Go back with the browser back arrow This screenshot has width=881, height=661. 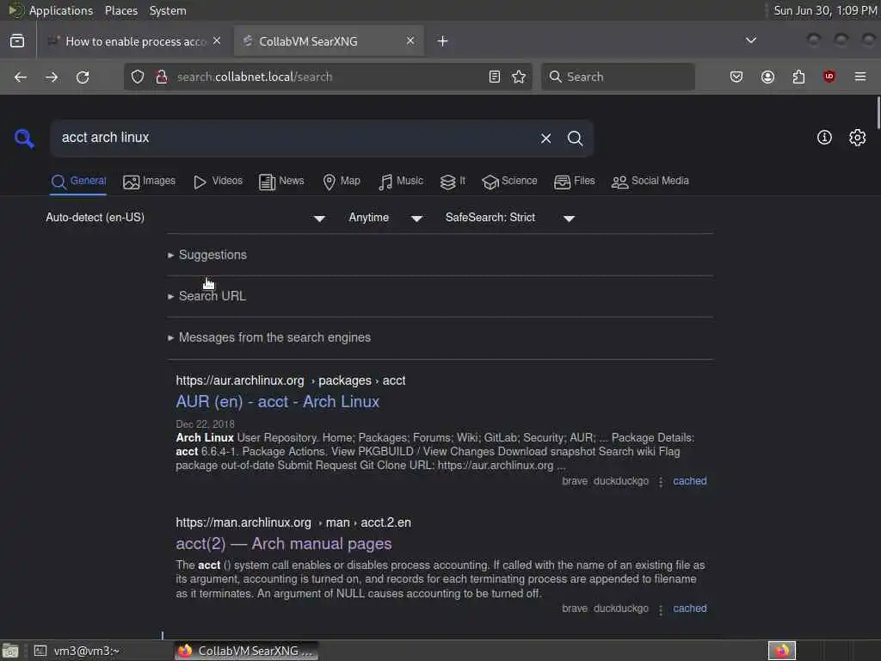pos(21,77)
